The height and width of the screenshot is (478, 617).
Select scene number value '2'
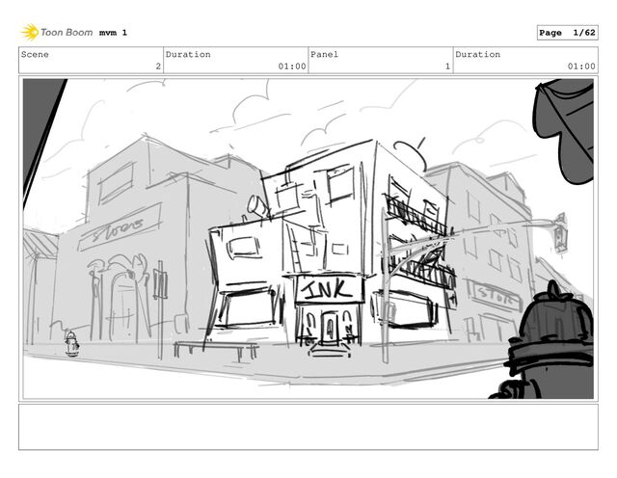coord(158,66)
